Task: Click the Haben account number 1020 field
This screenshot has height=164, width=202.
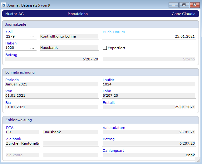Action: (x=17, y=48)
